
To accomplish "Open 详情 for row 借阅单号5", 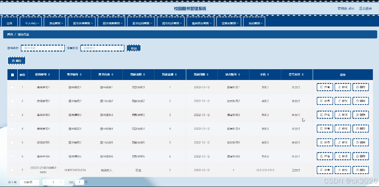I will pos(325,143).
